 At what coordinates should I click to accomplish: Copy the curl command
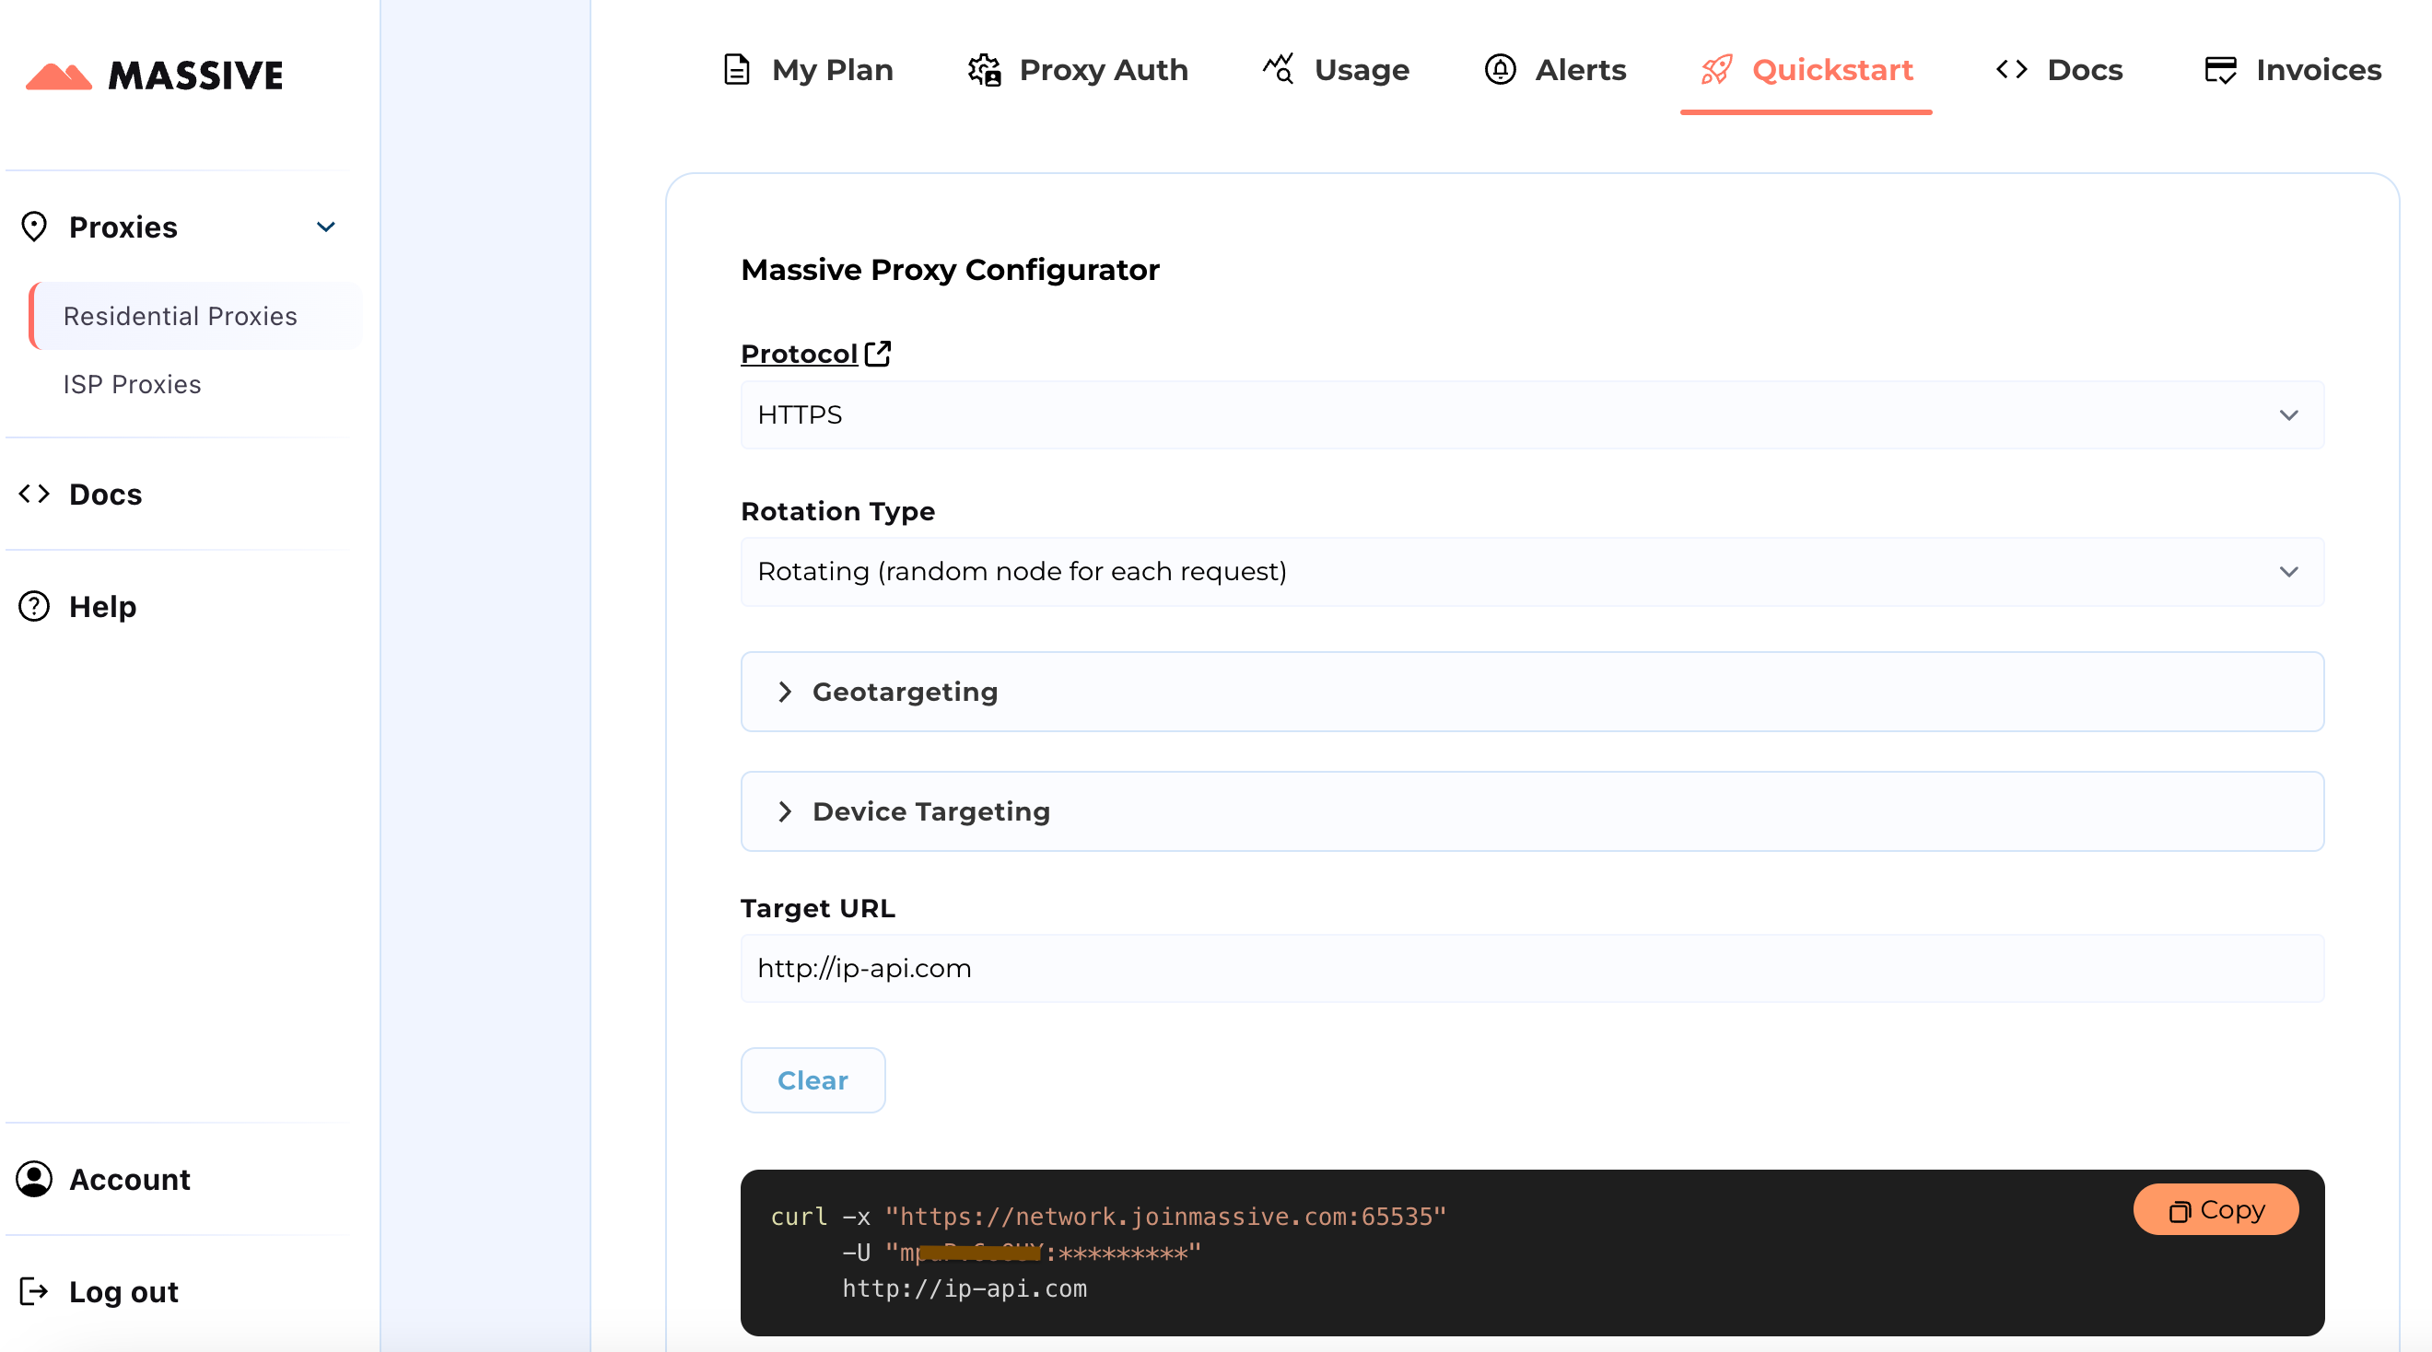click(2216, 1209)
